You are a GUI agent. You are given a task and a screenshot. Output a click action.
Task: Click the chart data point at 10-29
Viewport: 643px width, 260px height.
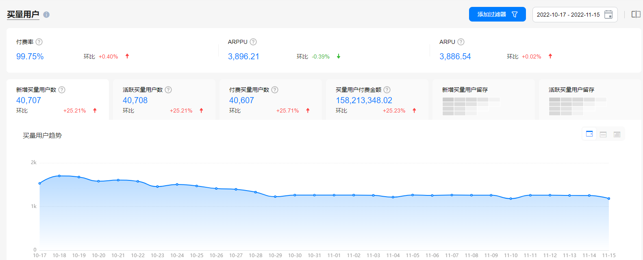pos(275,197)
